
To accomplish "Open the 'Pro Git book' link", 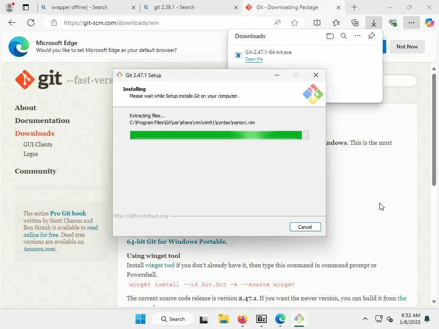I will coord(68,213).
